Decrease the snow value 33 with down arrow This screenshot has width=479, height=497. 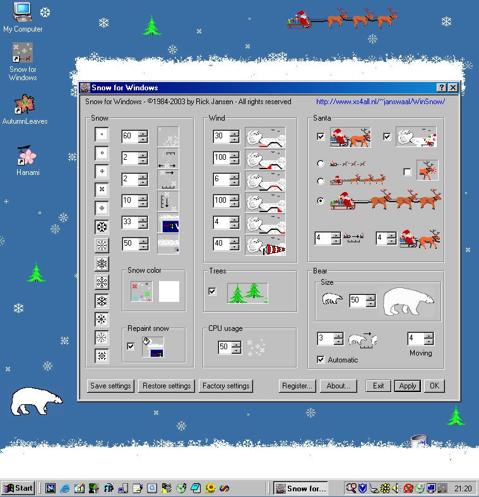click(x=143, y=225)
